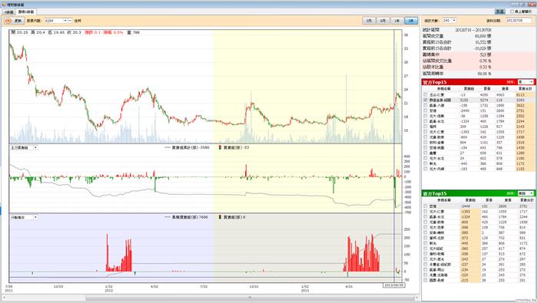This screenshot has width=538, height=303.
Task: Click the statistics period 20120718 ~ 20130708
Action: pos(473,30)
